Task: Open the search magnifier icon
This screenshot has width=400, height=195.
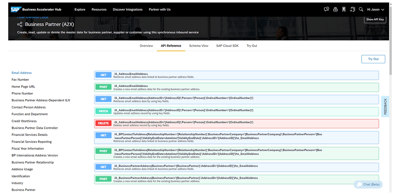Action: [361, 9]
